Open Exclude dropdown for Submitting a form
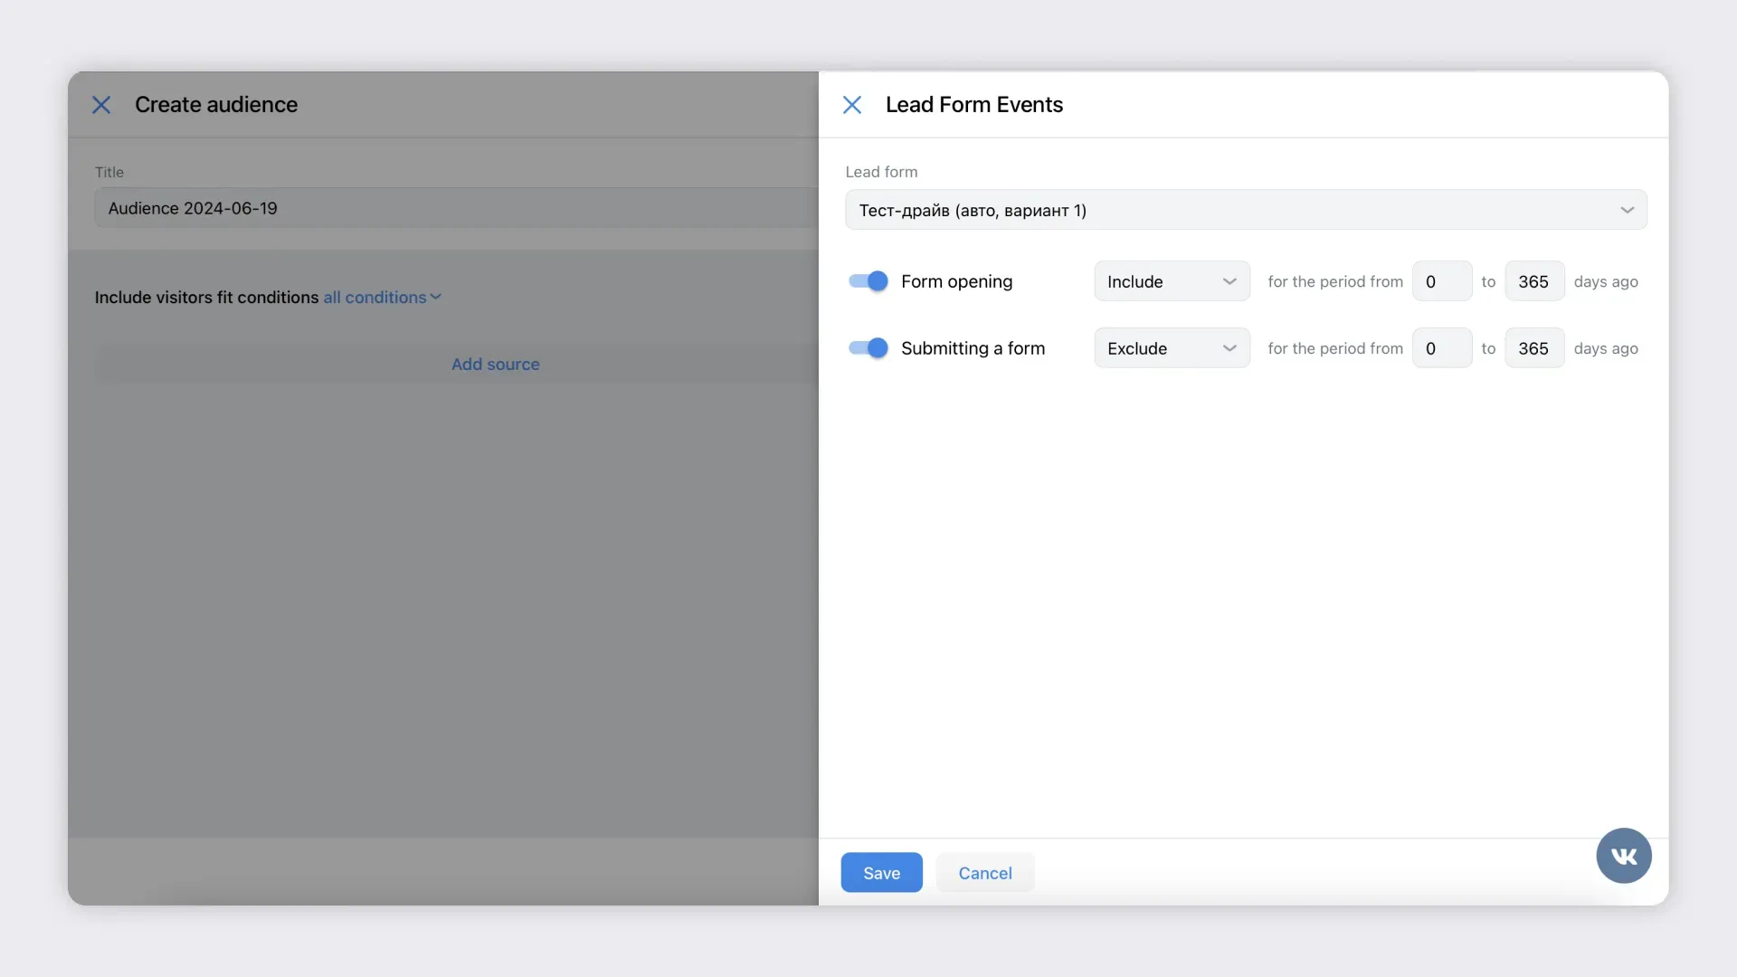This screenshot has width=1737, height=977. [x=1171, y=348]
